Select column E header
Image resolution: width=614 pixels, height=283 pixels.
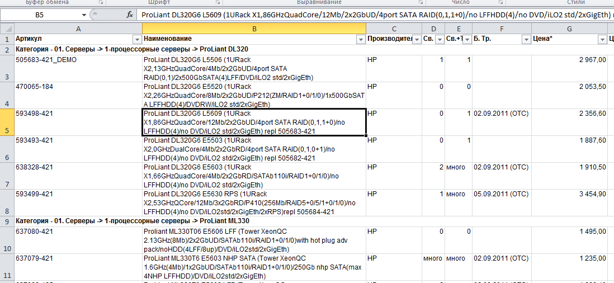tap(458, 29)
